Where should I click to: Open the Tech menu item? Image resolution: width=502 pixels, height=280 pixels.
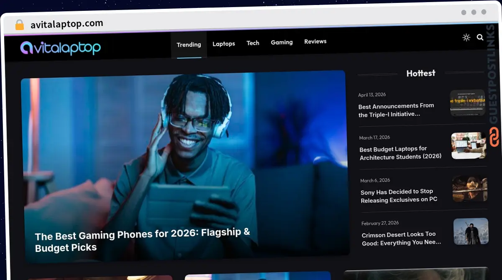253,43
